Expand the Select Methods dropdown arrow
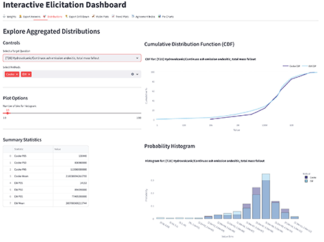This screenshot has height=242, width=324. [137, 74]
